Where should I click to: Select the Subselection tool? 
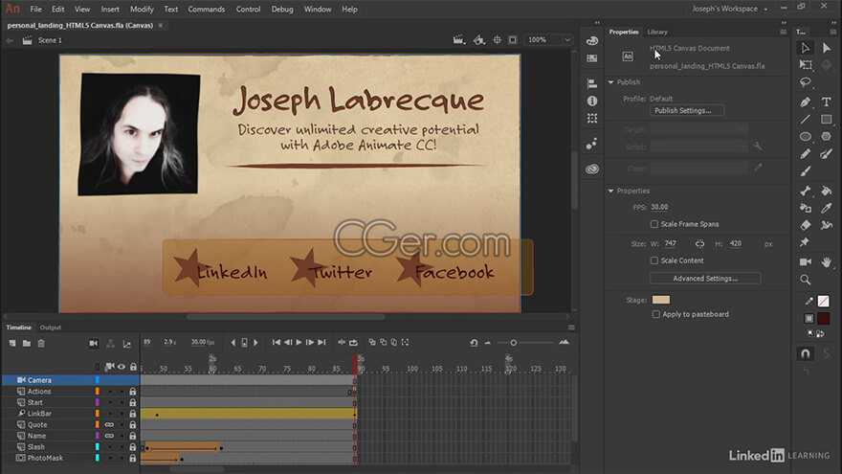(x=827, y=49)
